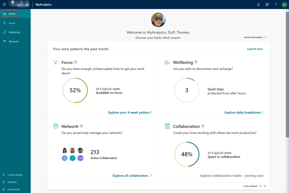Click the Network info help icon
This screenshot has width=289, height=193.
(81, 126)
